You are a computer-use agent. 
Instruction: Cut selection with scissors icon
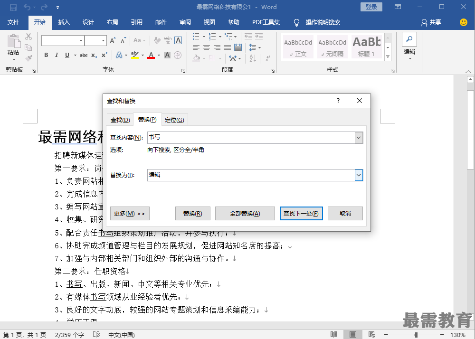tap(28, 37)
